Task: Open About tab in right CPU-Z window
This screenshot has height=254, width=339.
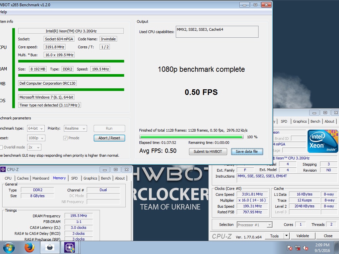Action: pyautogui.click(x=329, y=121)
